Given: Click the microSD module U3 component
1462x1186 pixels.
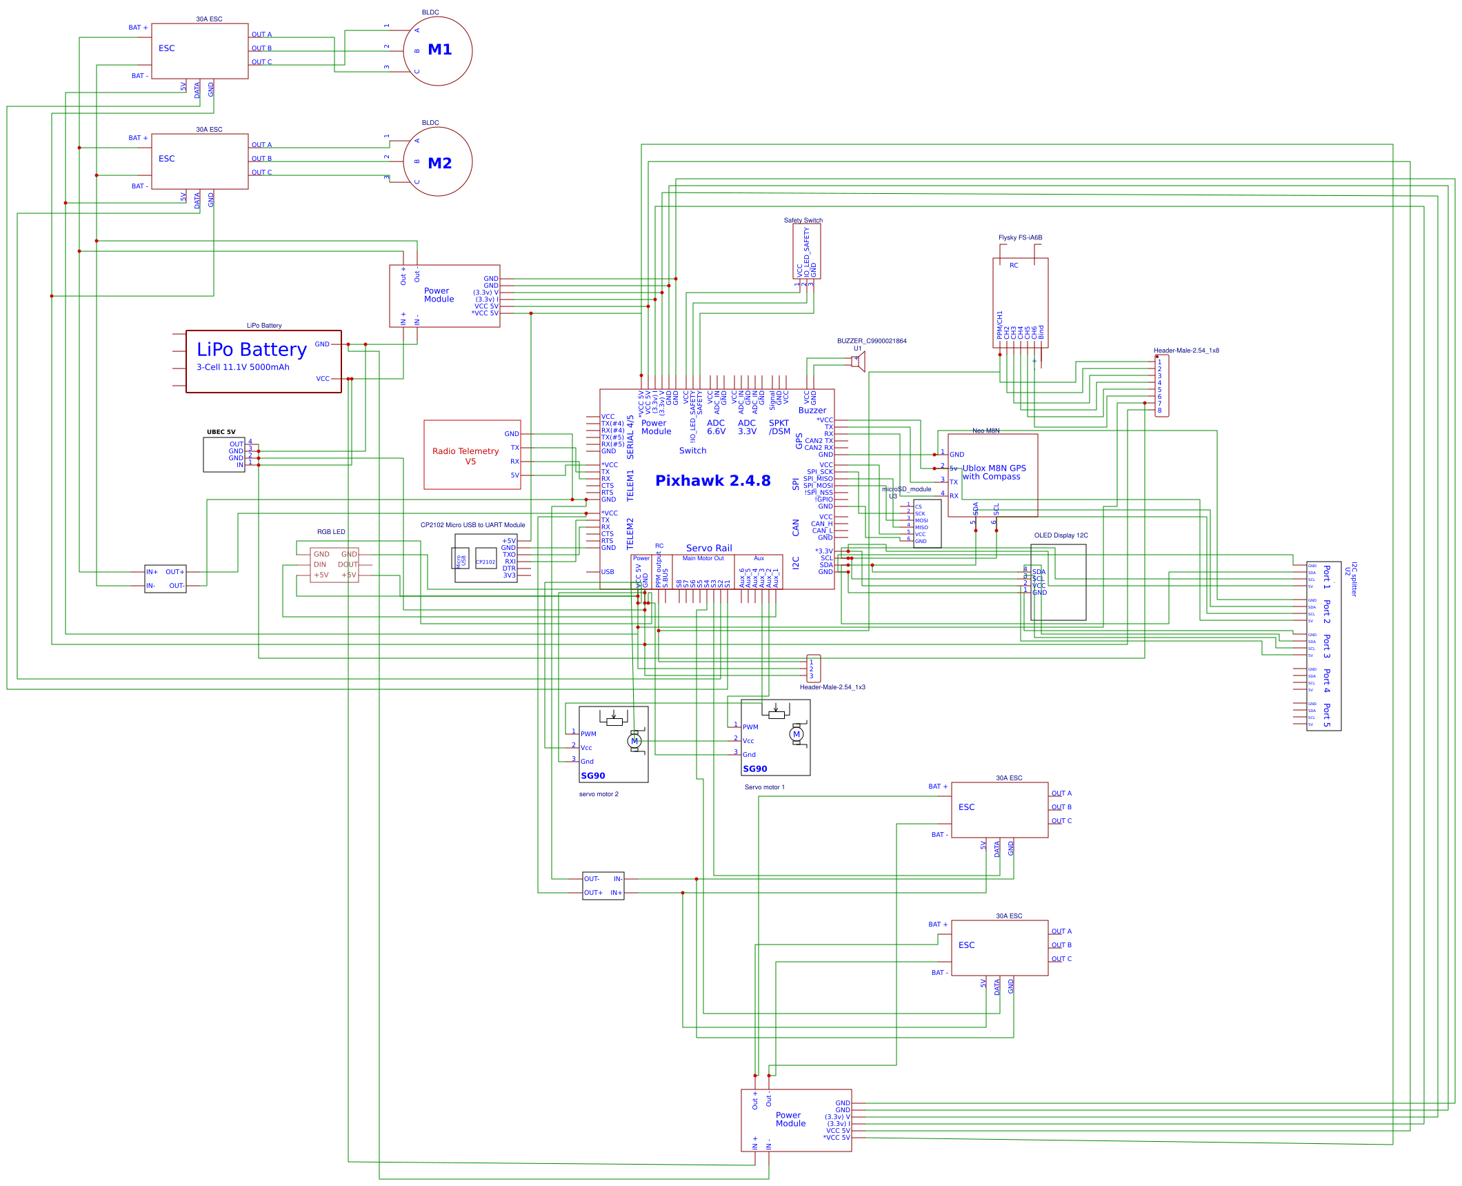Looking at the screenshot, I should click(x=928, y=524).
